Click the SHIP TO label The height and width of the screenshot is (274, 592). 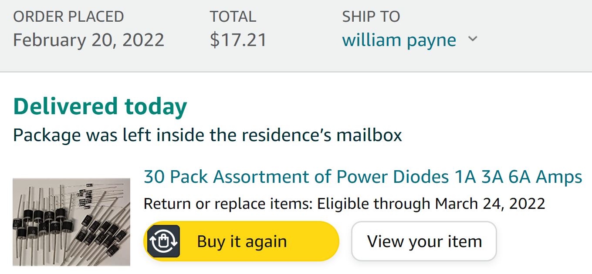371,17
